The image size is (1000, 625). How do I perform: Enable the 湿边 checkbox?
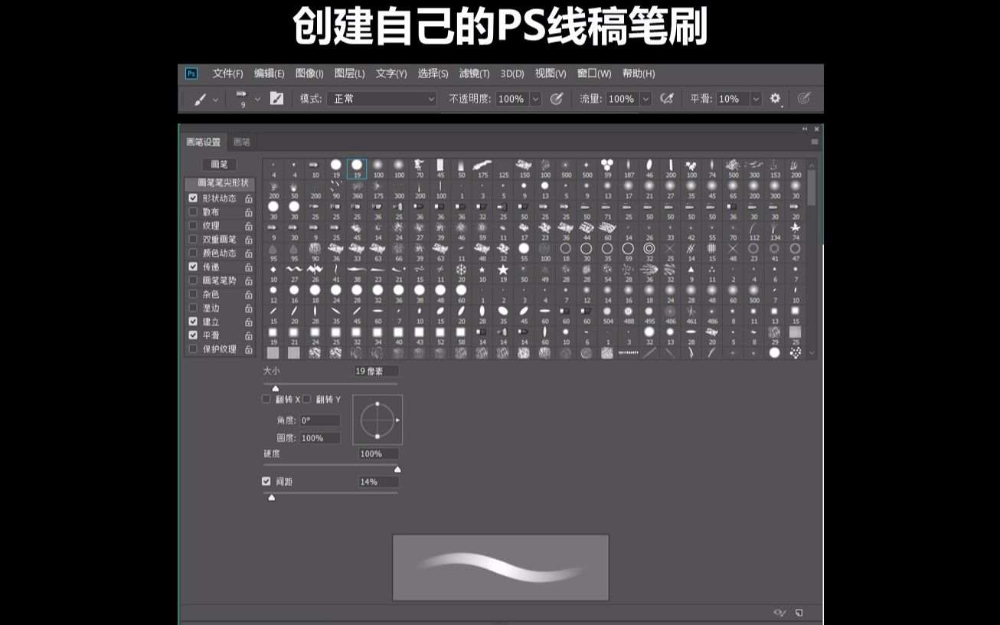click(x=193, y=307)
